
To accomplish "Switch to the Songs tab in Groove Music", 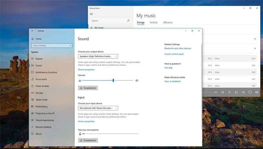I will [x=141, y=22].
